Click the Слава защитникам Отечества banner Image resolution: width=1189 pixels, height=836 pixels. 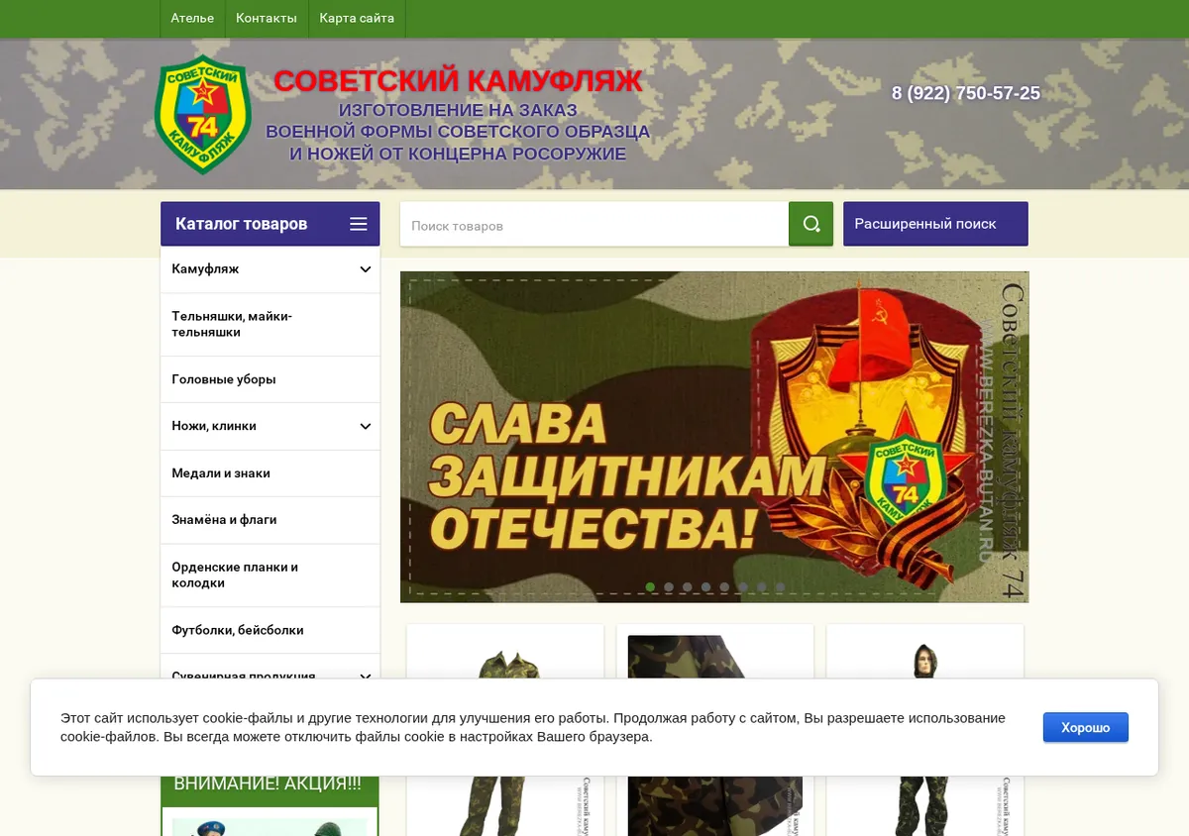(714, 437)
